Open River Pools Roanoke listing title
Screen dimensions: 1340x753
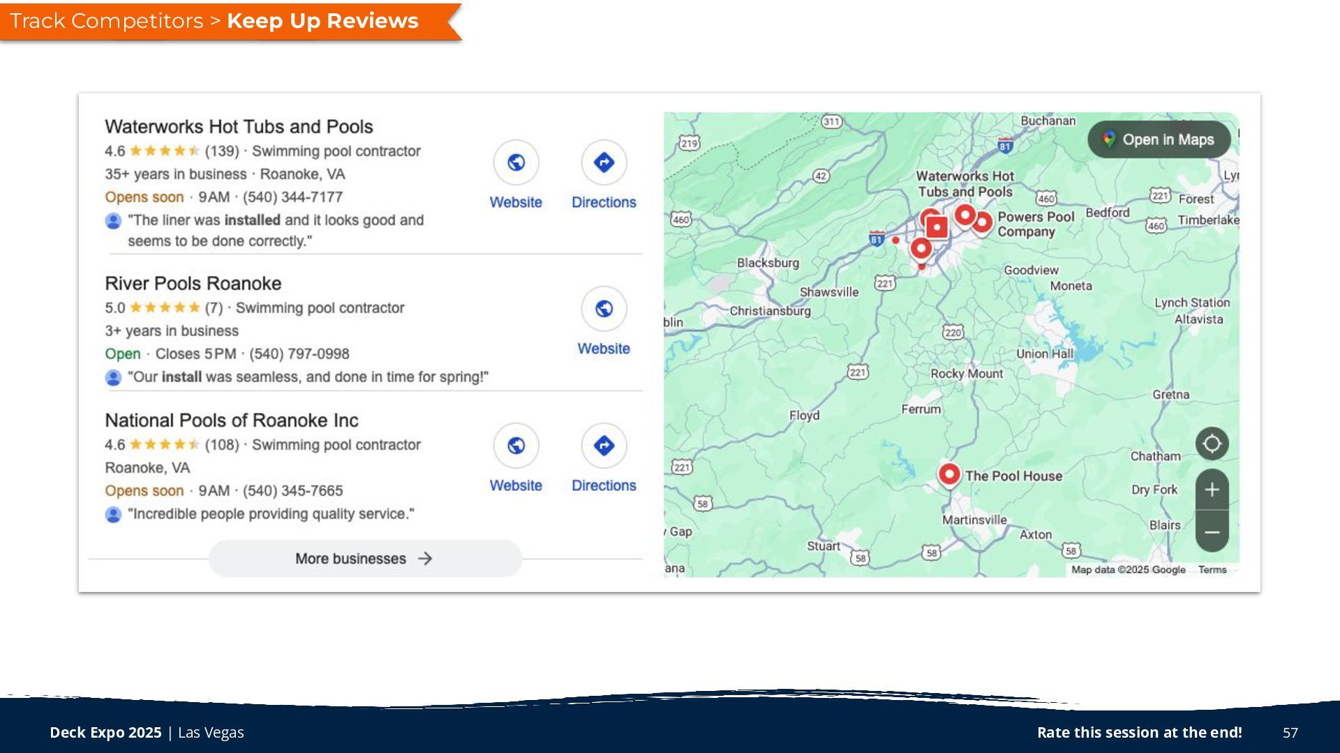tap(193, 284)
